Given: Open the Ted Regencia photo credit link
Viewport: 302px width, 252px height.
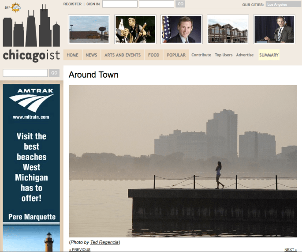Looking at the screenshot, I should 105,242.
